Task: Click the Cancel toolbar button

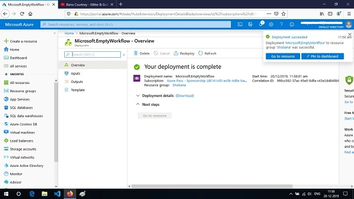Action: 162,53
